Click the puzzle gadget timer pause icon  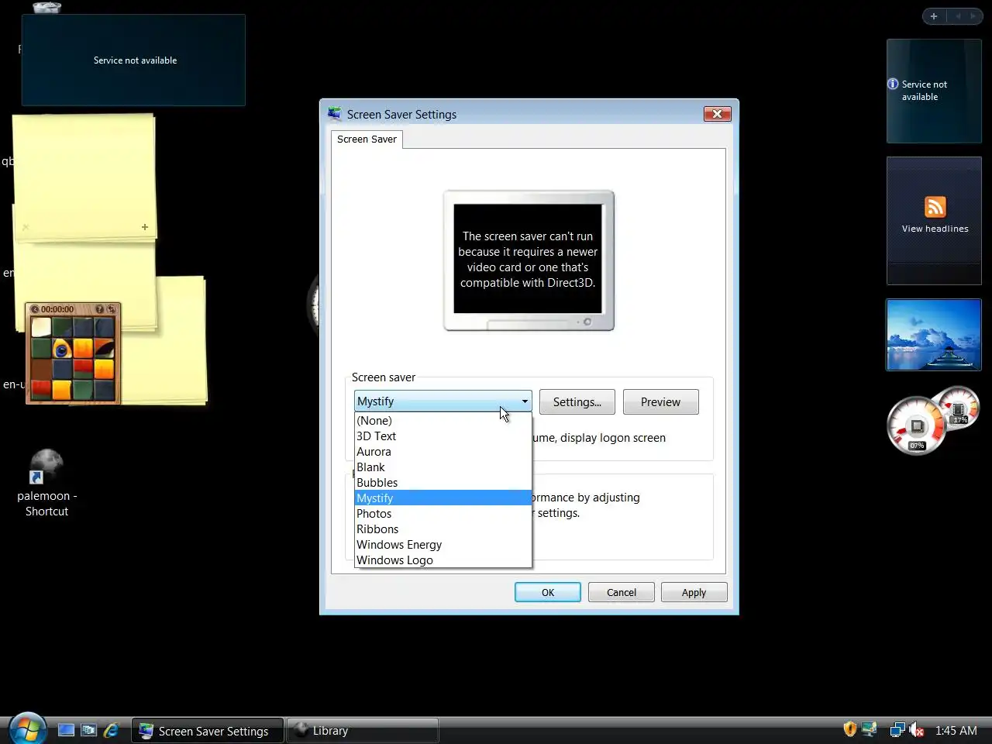coord(34,309)
